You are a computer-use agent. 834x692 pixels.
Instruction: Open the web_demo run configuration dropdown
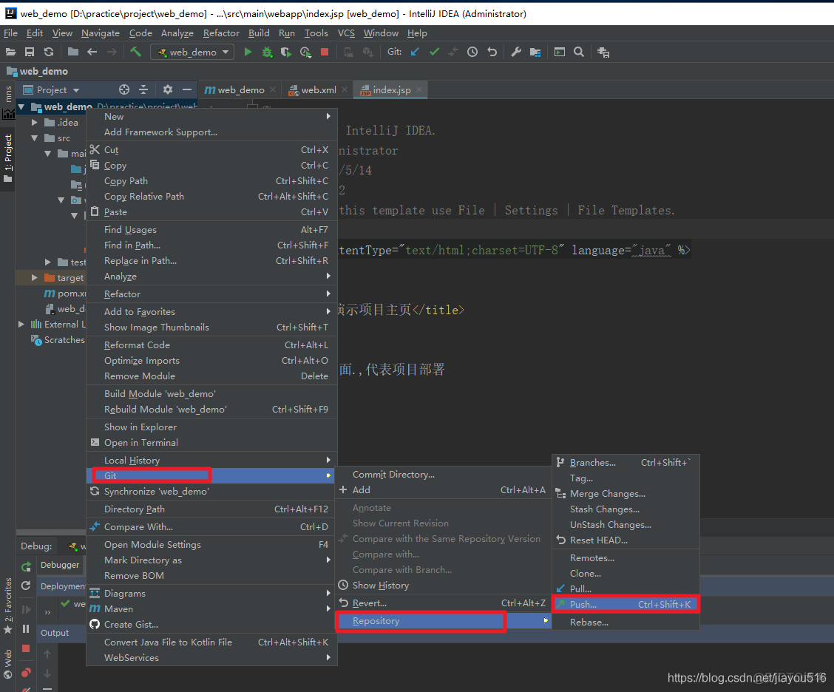(192, 52)
